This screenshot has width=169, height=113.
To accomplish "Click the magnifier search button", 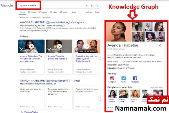I will (97, 6).
